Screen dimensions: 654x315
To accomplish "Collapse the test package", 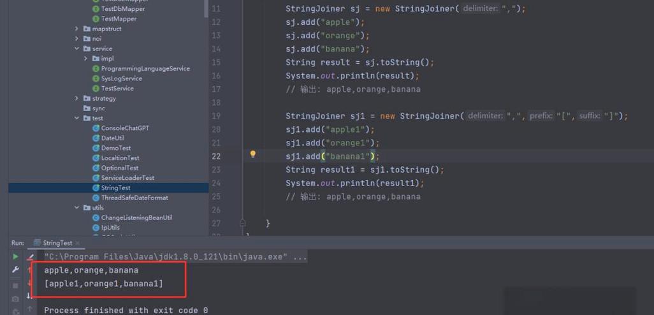I will click(76, 119).
